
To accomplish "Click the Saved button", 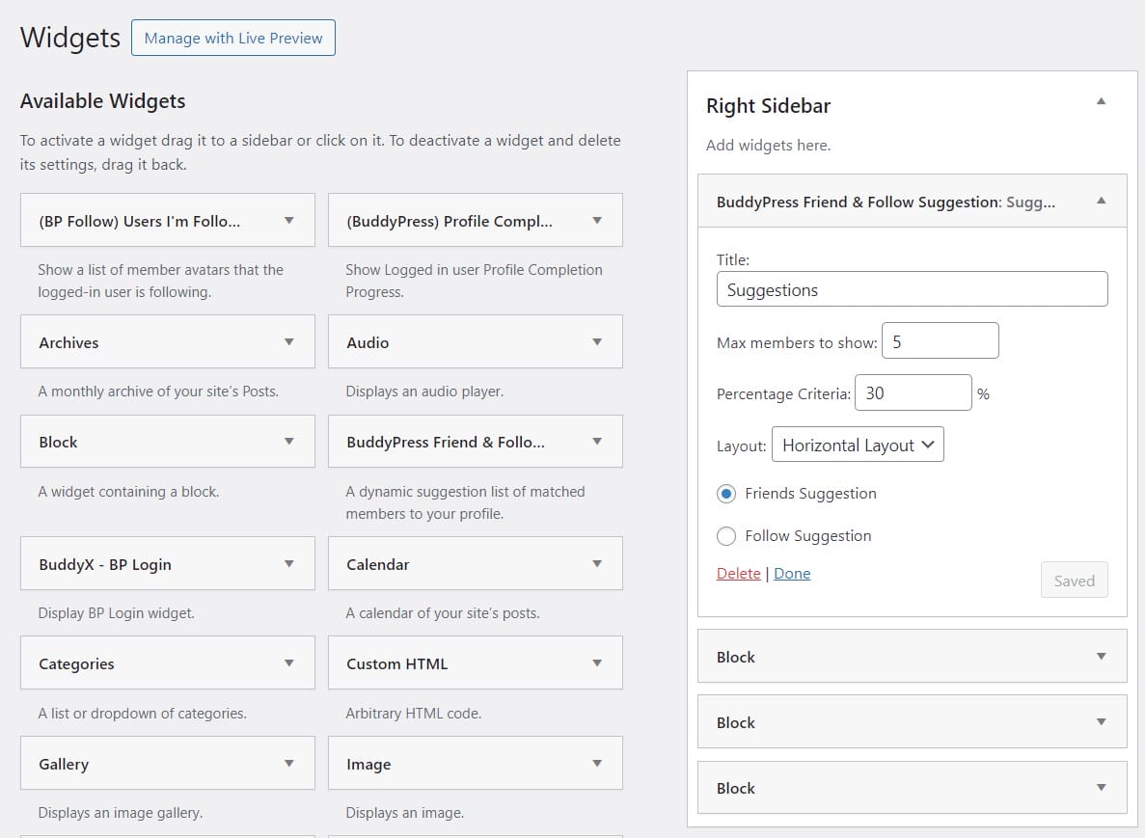I will (x=1074, y=581).
